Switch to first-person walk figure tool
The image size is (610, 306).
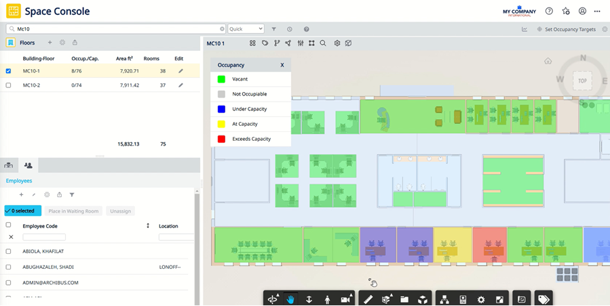[327, 299]
